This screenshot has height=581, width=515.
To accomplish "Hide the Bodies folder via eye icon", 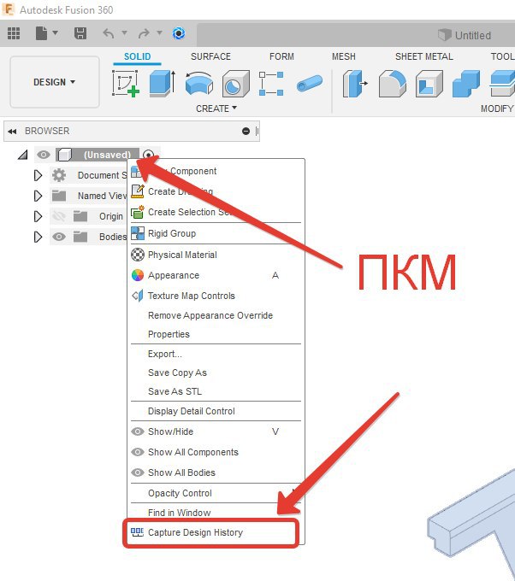I will click(x=59, y=237).
